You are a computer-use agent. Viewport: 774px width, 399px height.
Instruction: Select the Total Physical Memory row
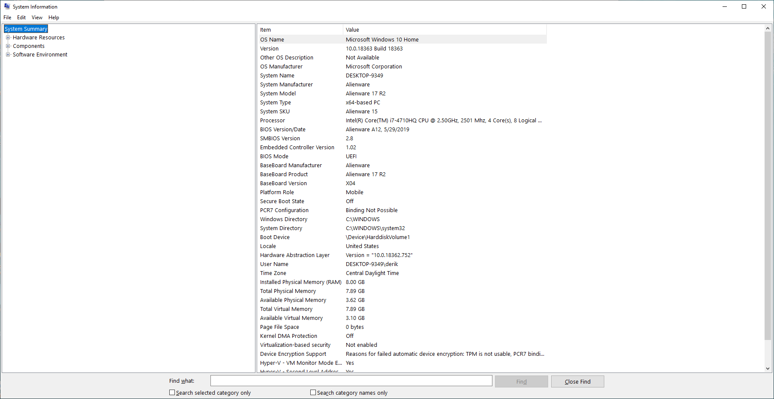(x=402, y=291)
